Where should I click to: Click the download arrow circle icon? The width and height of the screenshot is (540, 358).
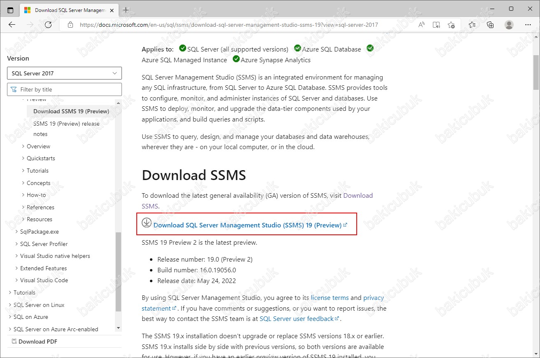click(x=147, y=223)
